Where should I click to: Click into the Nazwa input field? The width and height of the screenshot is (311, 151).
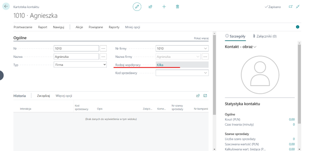[x=76, y=57]
